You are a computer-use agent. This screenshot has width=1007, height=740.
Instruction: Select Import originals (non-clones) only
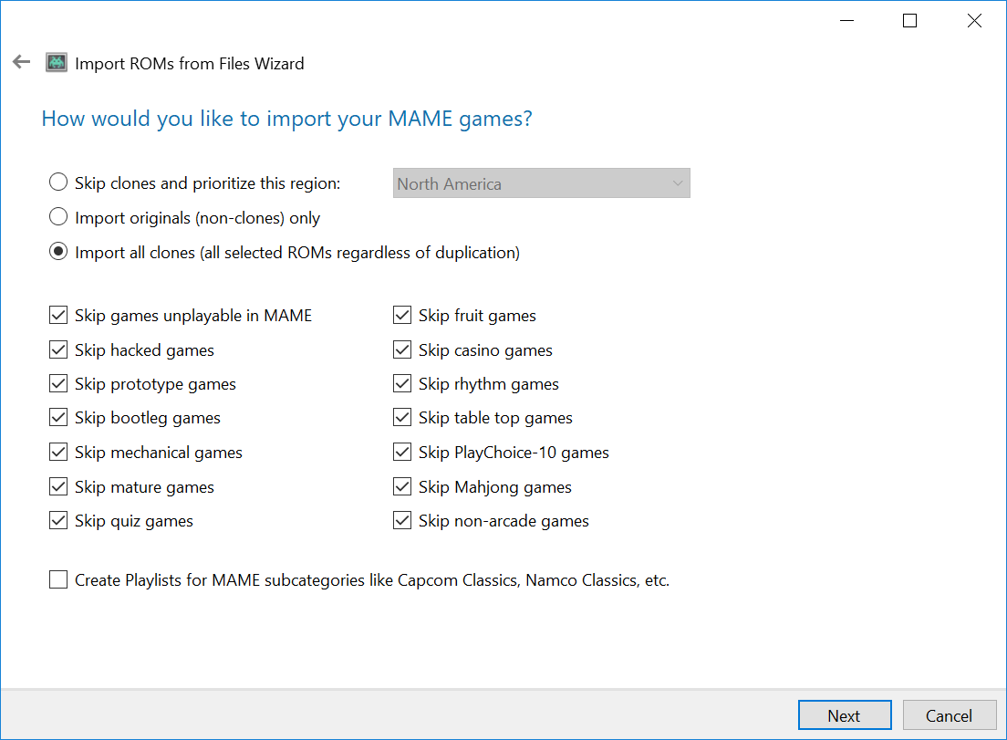(x=58, y=217)
